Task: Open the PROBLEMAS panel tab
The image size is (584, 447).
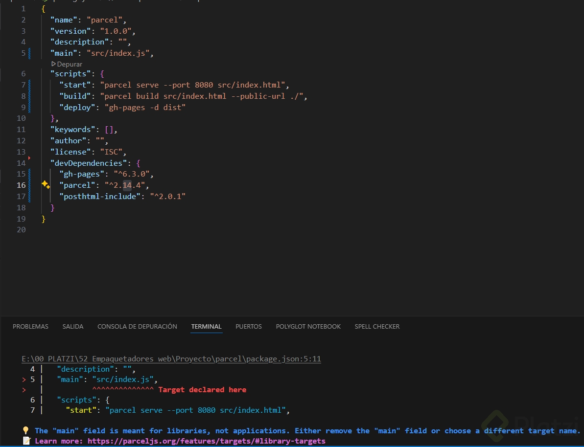Action: coord(30,326)
